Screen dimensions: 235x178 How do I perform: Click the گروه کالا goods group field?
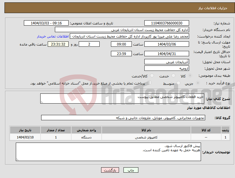click(123, 118)
